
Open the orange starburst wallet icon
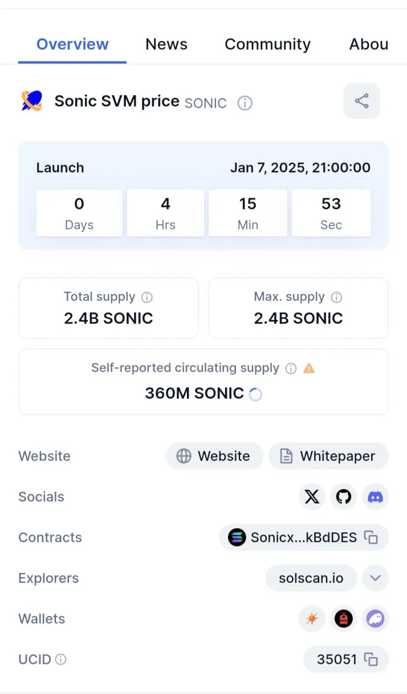point(312,619)
